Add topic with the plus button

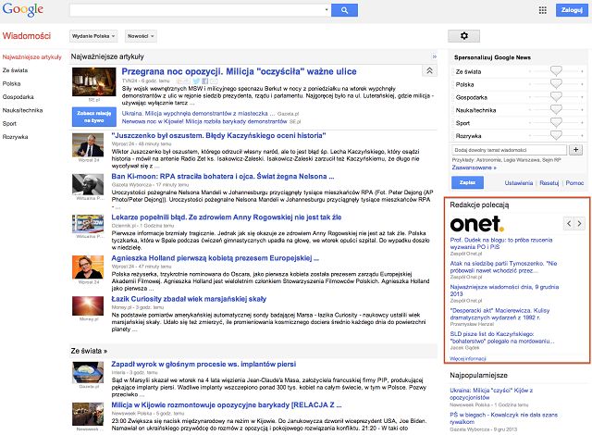tap(575, 150)
